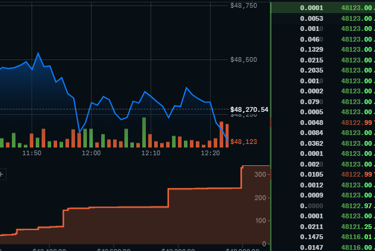This screenshot has height=251, width=375.
Task: Click the 12:00 time axis label
Action: pyautogui.click(x=91, y=153)
